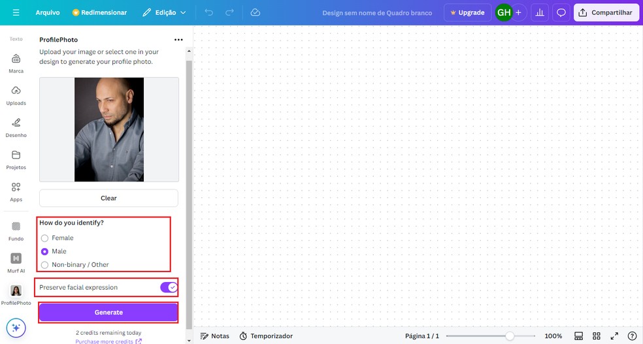Enter fullscreen presentation mode
This screenshot has width=643, height=344.
point(614,336)
